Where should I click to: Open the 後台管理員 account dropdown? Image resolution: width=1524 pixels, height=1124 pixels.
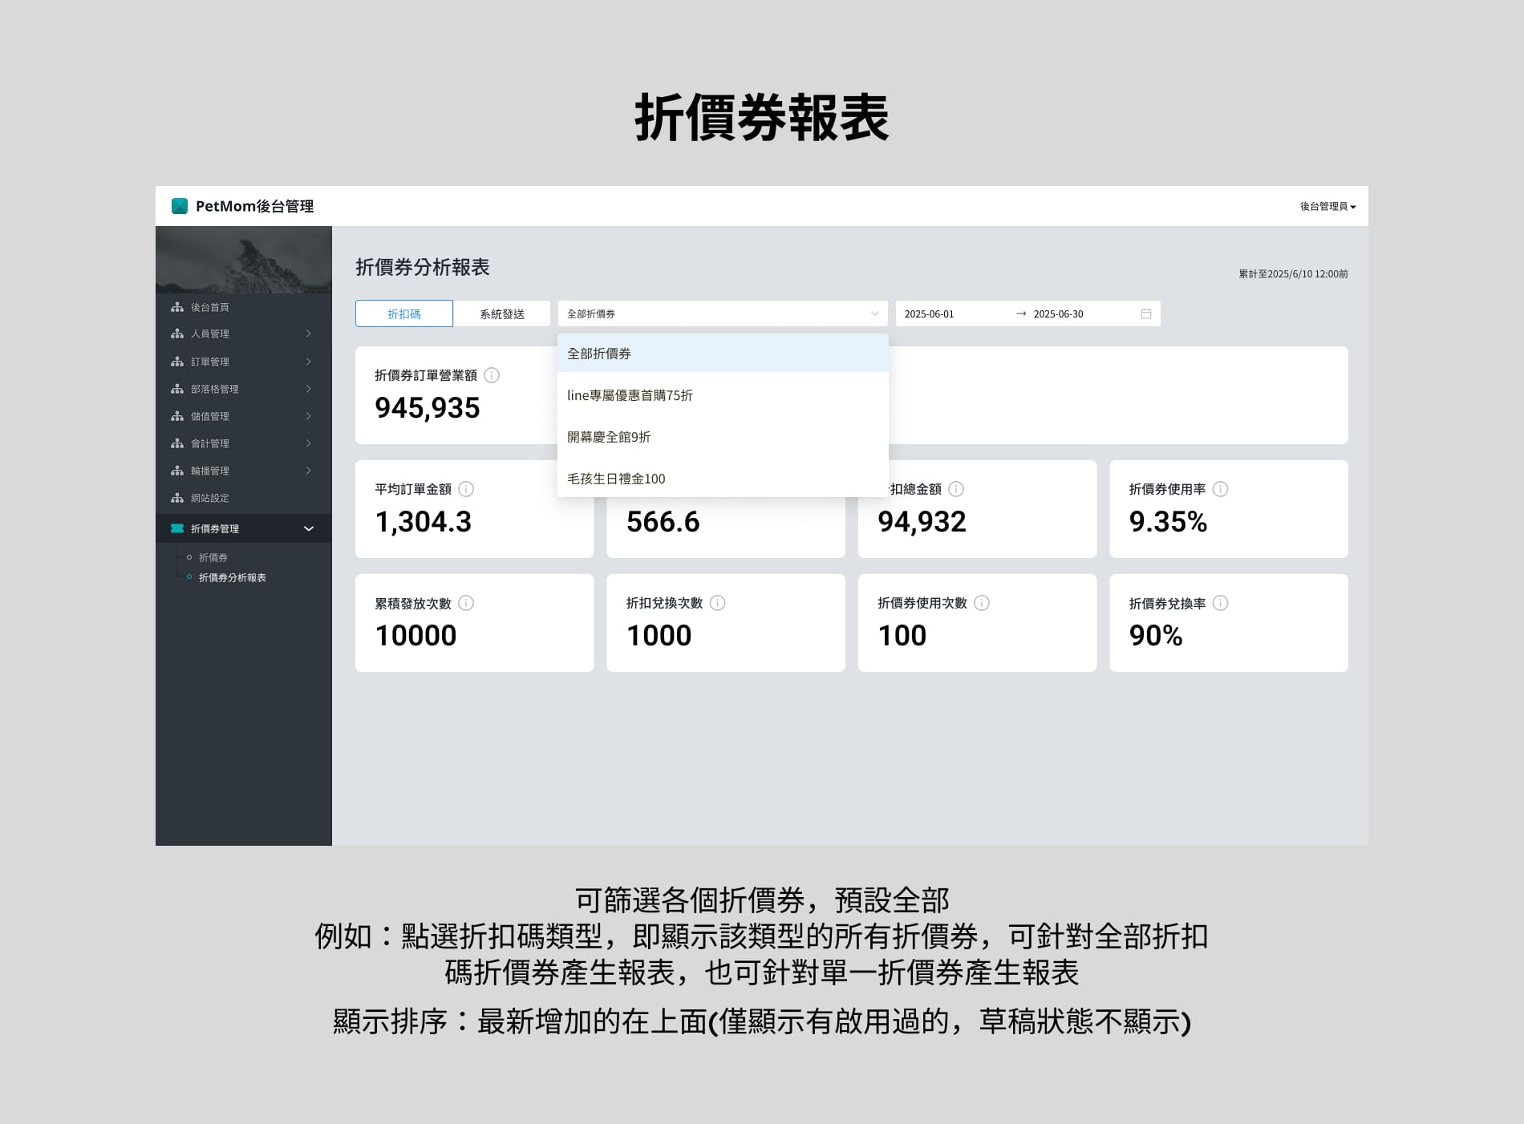point(1327,206)
